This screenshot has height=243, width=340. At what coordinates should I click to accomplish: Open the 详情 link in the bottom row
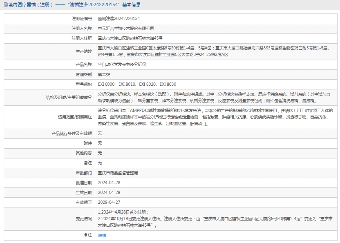102,235
